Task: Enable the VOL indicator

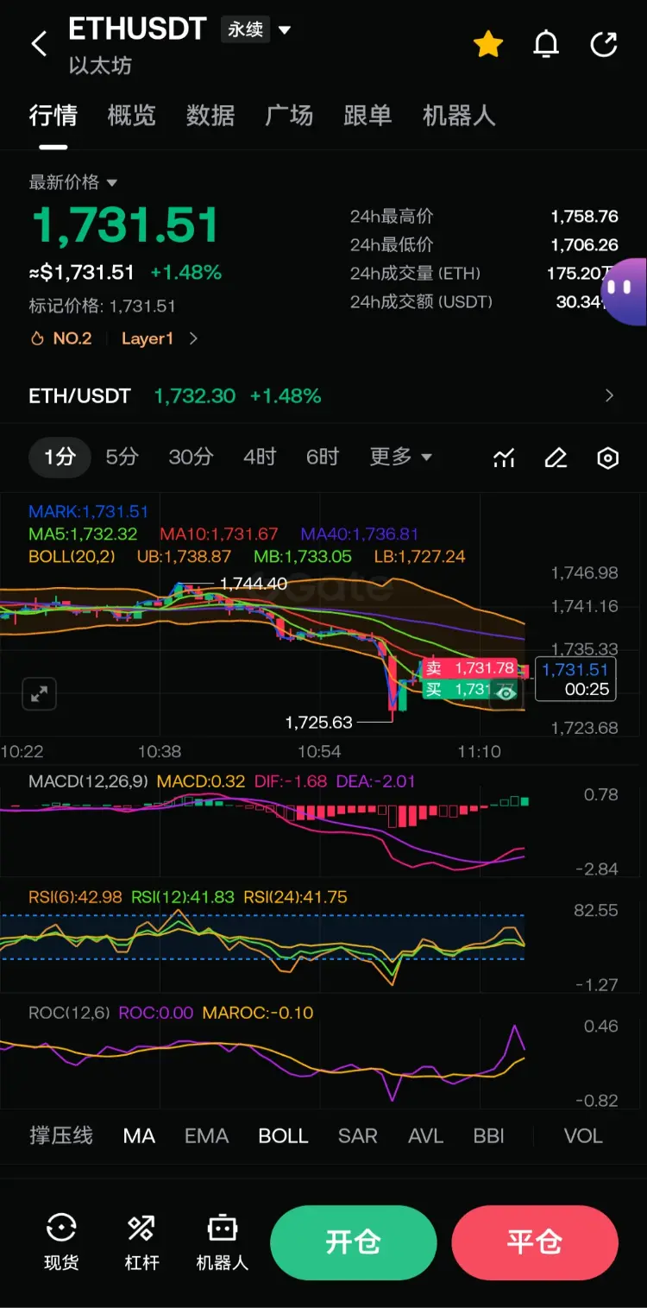Action: coord(583,1135)
